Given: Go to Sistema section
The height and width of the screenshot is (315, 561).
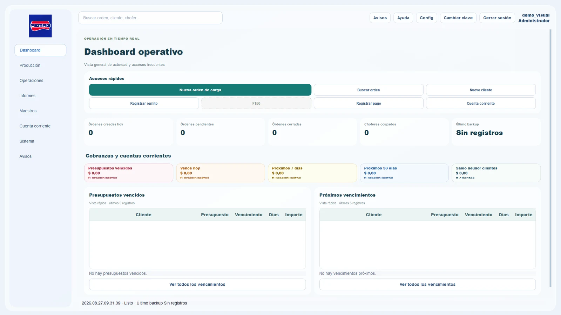Looking at the screenshot, I should click(x=40, y=141).
